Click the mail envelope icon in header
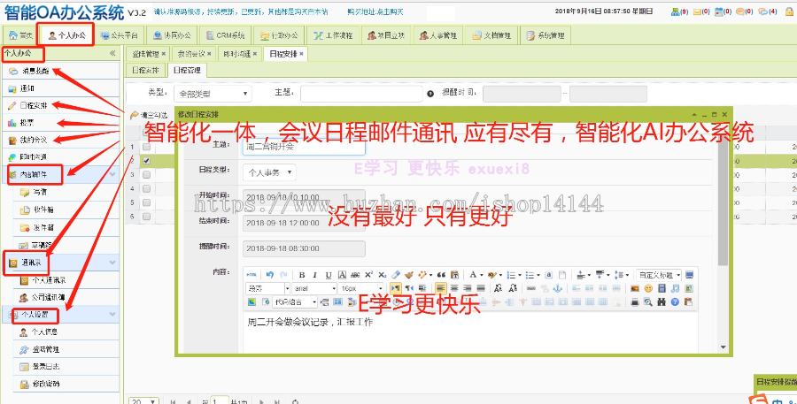 coord(697,11)
